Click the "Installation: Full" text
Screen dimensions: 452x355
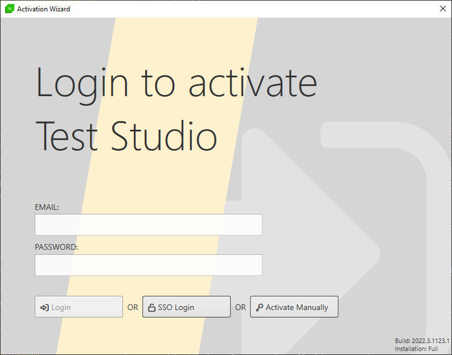pos(416,349)
